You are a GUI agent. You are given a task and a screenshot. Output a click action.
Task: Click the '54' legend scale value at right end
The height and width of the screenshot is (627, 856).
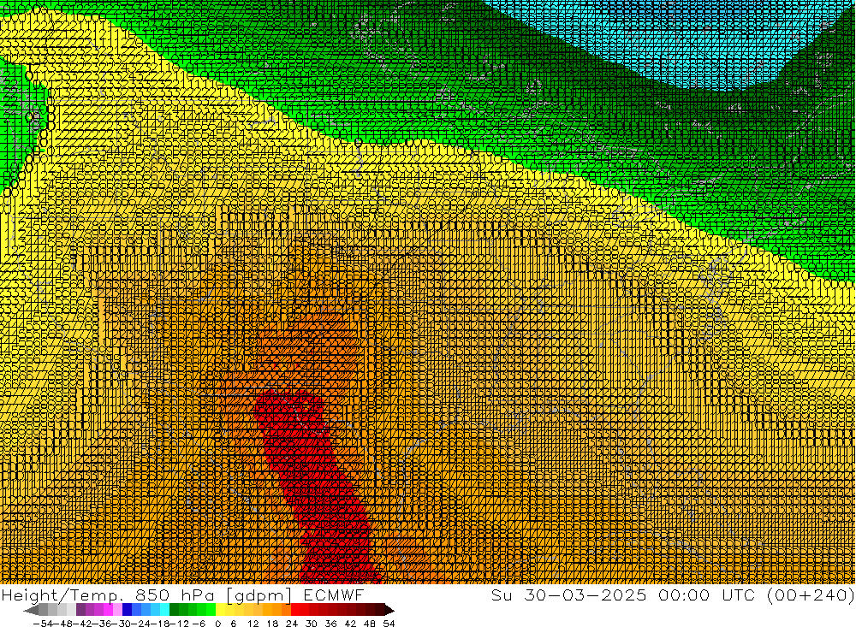[x=389, y=624]
